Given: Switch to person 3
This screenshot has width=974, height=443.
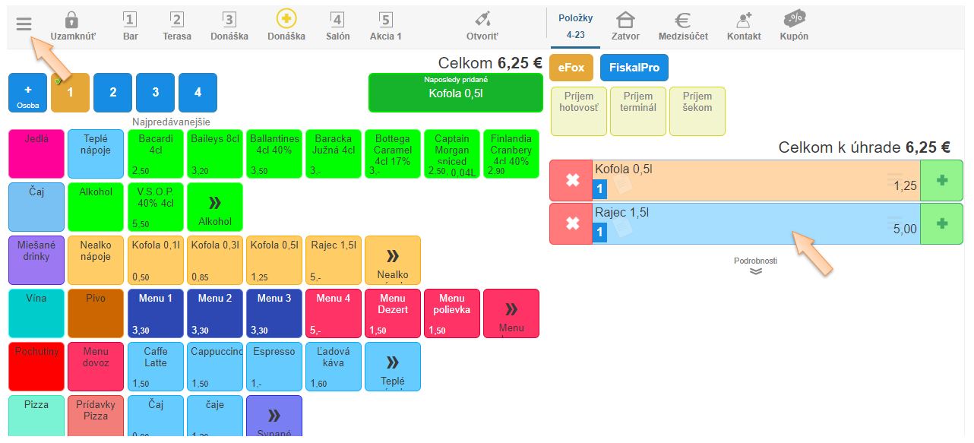Looking at the screenshot, I should [155, 93].
